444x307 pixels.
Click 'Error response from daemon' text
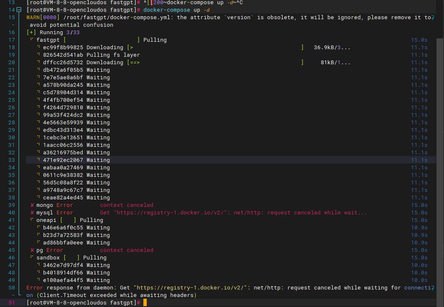[70, 287]
